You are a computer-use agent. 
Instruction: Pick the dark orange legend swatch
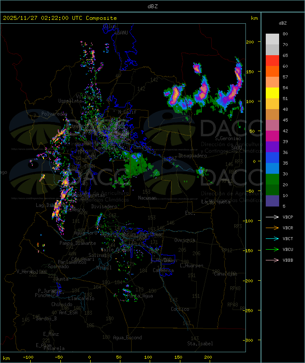tap(272, 71)
